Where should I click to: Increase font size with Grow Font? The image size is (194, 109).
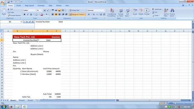(x=45, y=11)
